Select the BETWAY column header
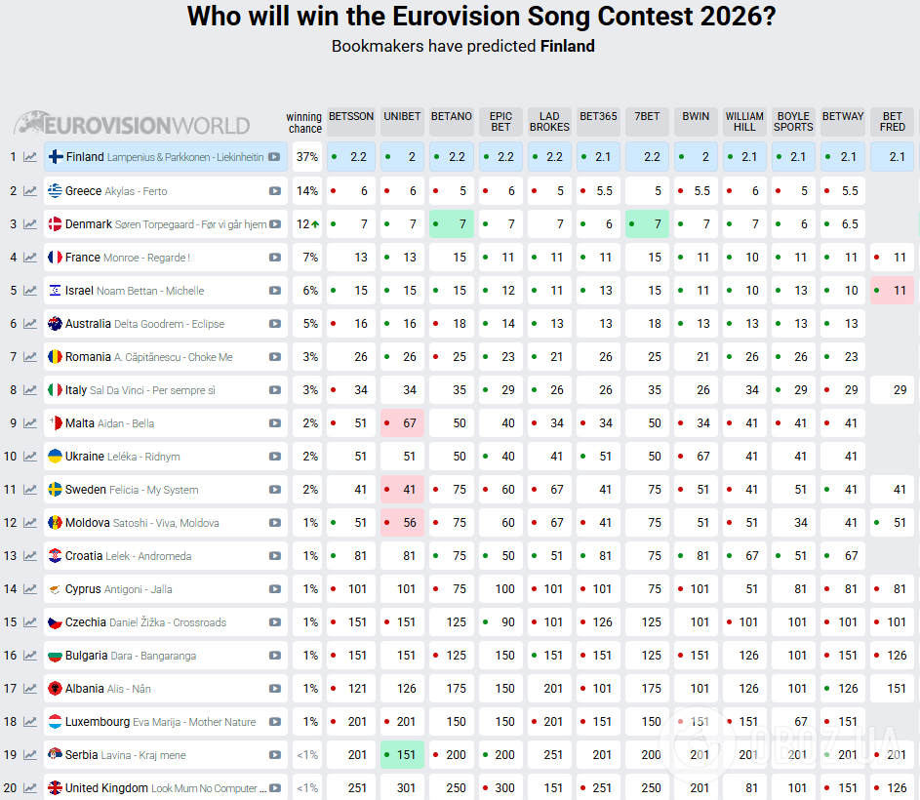Viewport: 920px width, 800px height. [x=843, y=122]
